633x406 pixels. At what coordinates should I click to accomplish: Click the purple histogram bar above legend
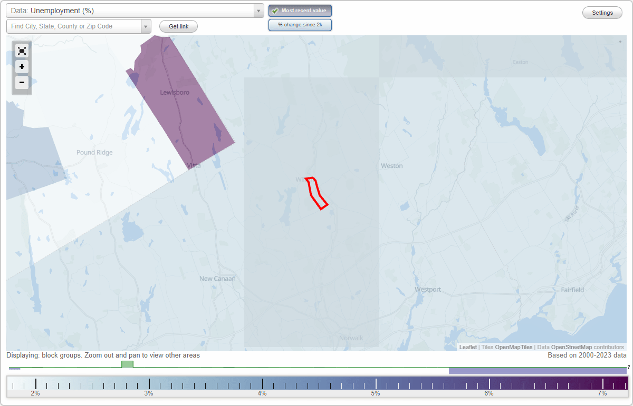coord(538,371)
